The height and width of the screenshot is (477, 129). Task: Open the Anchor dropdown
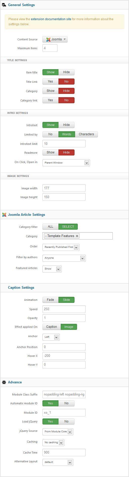click(x=51, y=337)
